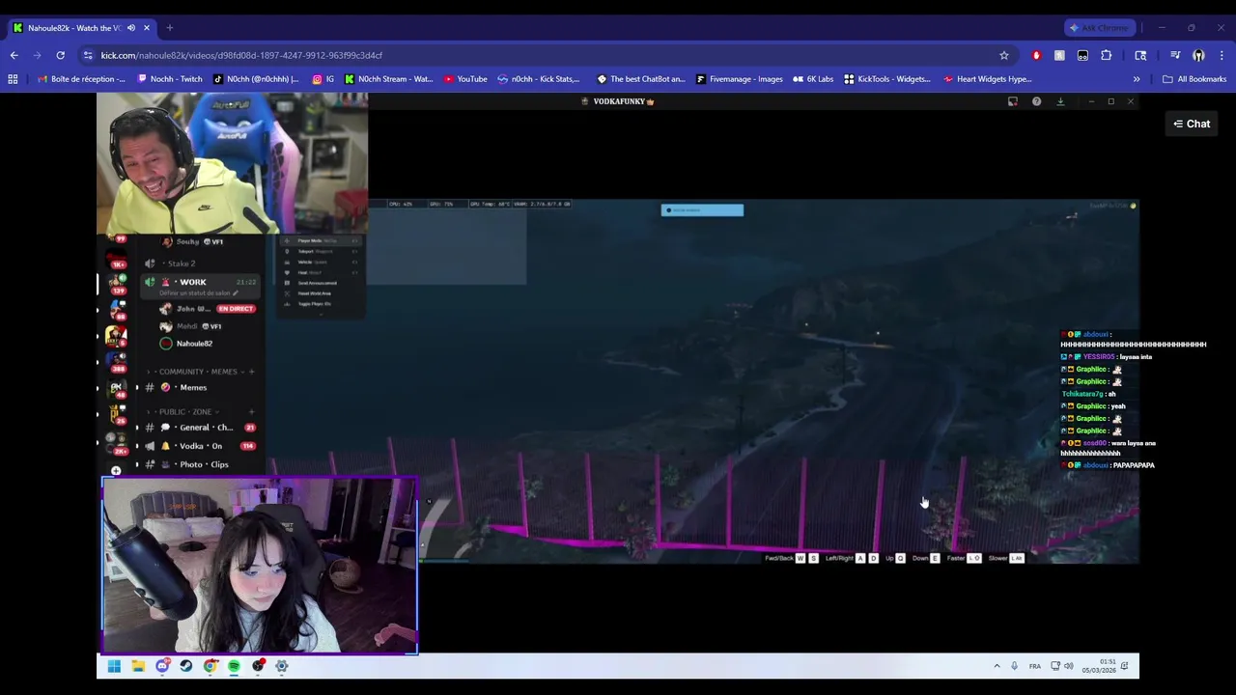Show hidden system tray icons
The width and height of the screenshot is (1236, 695).
997,666
